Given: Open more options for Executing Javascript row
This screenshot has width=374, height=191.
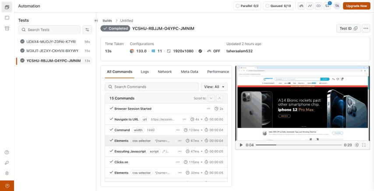Looking at the screenshot, I should click(180, 152).
